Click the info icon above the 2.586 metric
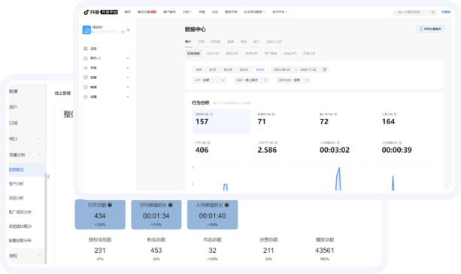The height and width of the screenshot is (274, 461). (276, 142)
